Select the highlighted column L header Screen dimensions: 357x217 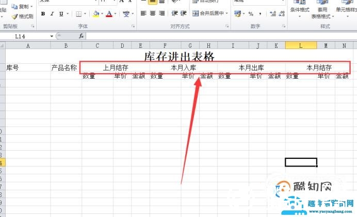tap(301, 46)
